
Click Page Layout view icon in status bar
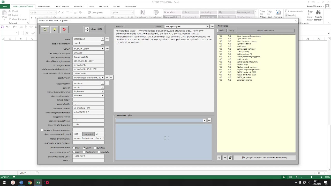(x=290, y=177)
